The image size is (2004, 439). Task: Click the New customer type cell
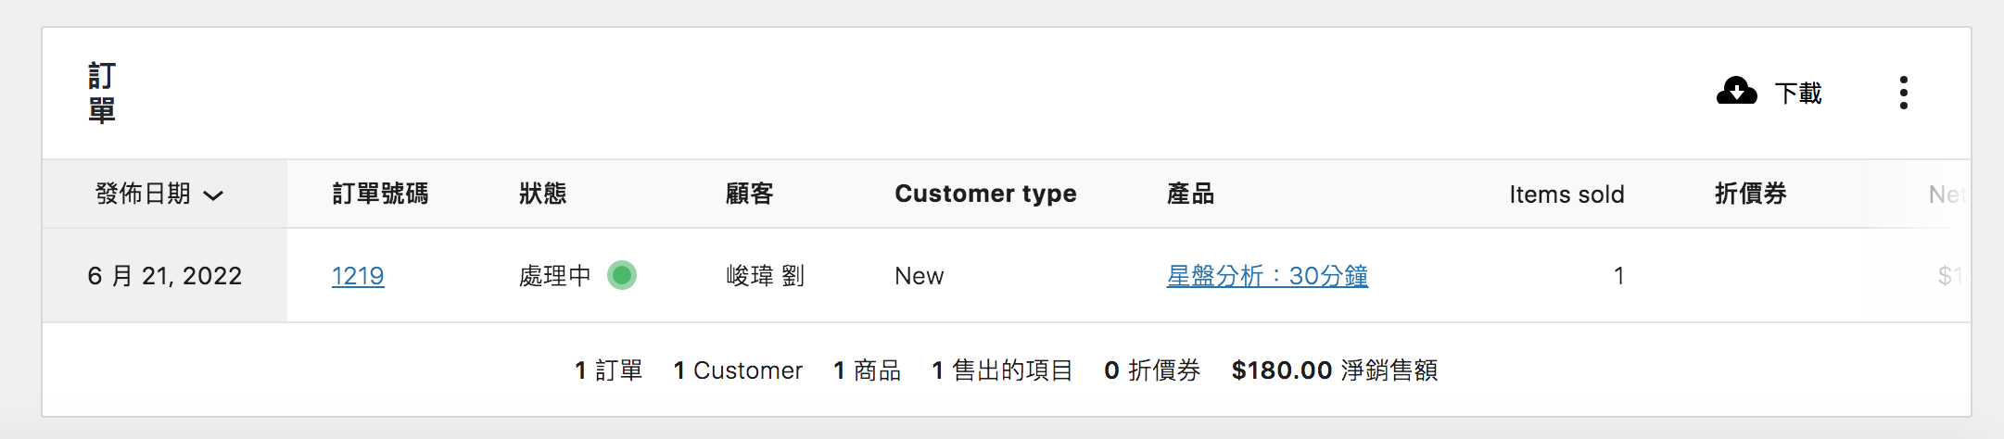click(919, 276)
